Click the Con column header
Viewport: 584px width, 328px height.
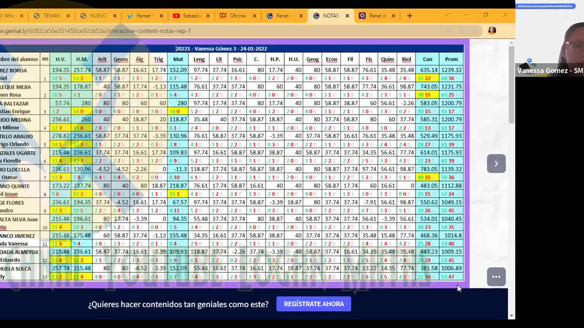pyautogui.click(x=428, y=59)
